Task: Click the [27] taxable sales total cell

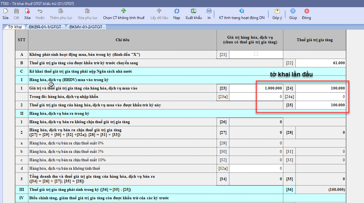Action: [256, 133]
